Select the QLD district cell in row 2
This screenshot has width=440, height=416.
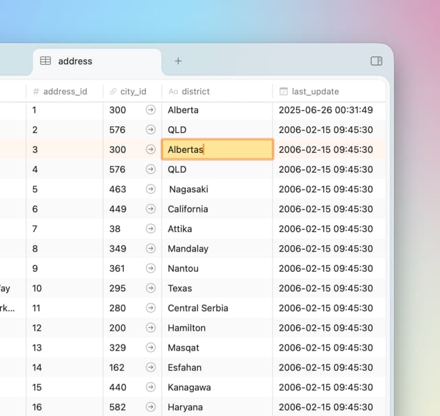click(x=217, y=129)
